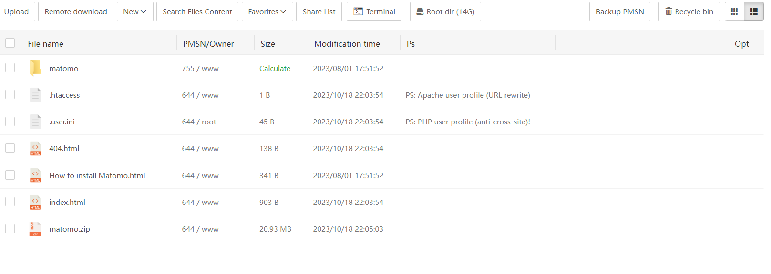
Task: Switch to grid view icon
Action: [x=734, y=11]
